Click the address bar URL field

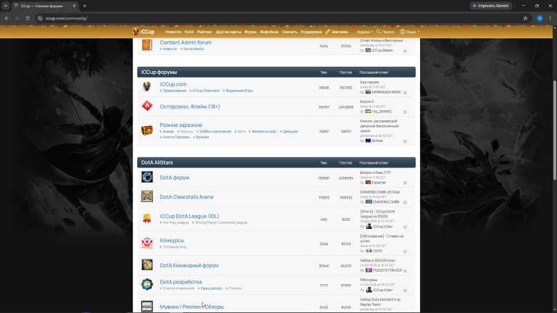(x=277, y=18)
